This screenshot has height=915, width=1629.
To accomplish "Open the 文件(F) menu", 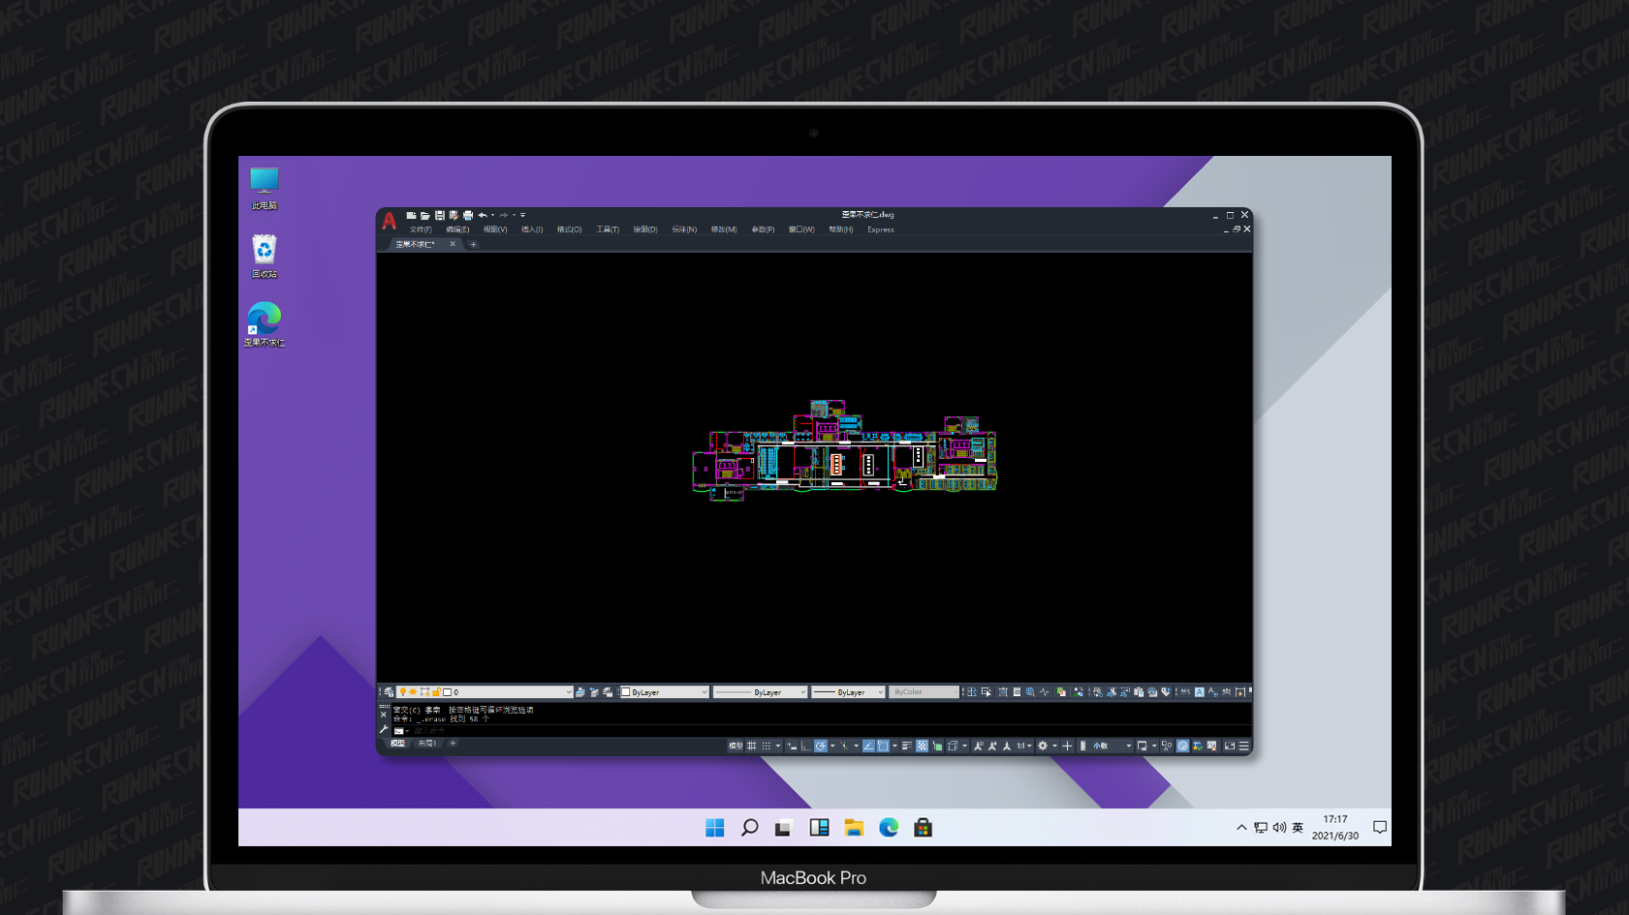I will (x=421, y=229).
